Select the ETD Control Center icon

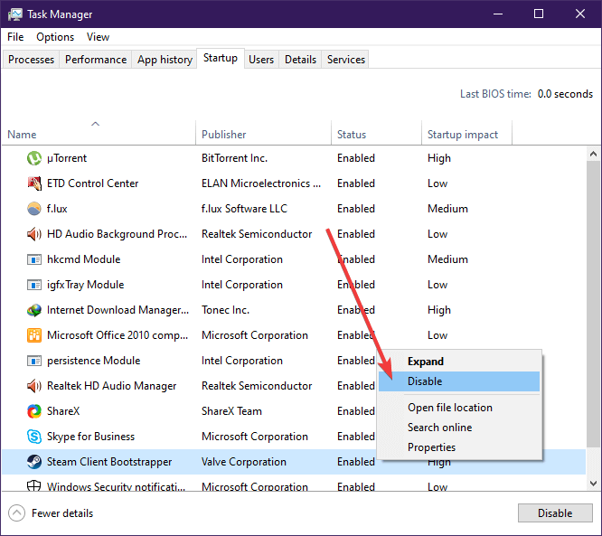click(x=34, y=183)
